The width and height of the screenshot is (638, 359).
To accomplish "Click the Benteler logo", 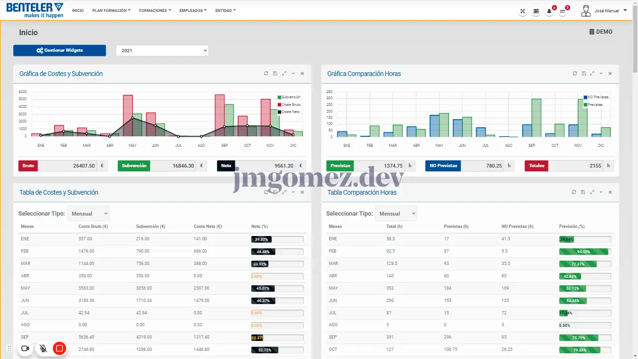I will 35,10.
